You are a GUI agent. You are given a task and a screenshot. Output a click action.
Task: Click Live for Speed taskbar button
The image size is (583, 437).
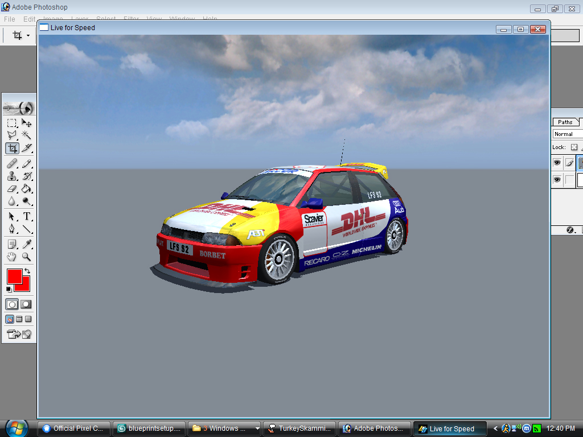click(450, 428)
